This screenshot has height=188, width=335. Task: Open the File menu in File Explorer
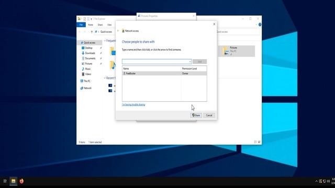[81, 25]
